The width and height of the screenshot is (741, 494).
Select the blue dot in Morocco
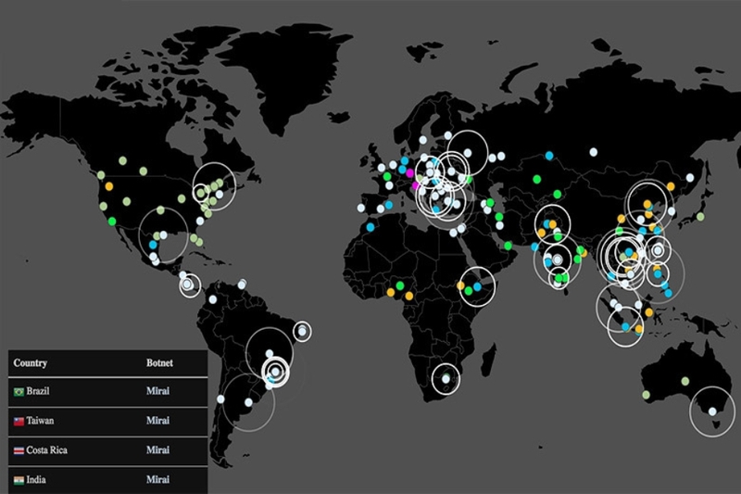(x=370, y=227)
